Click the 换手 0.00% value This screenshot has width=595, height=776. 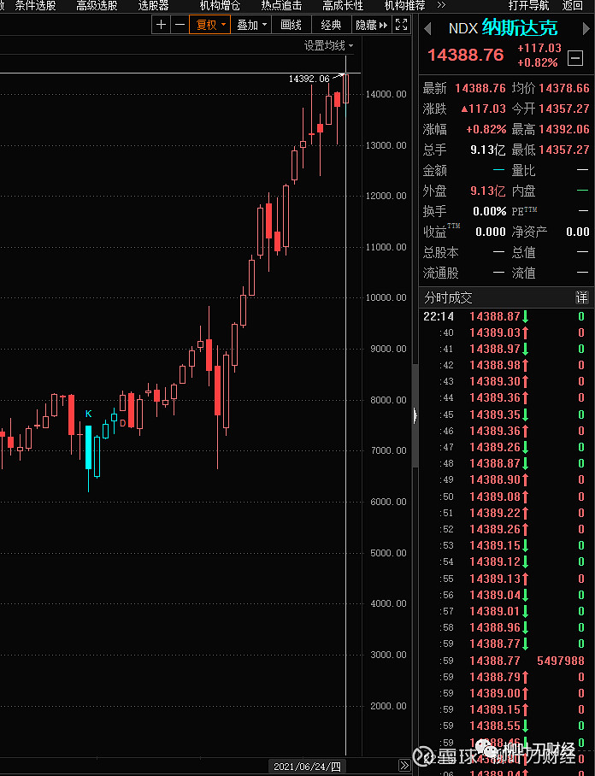[489, 212]
